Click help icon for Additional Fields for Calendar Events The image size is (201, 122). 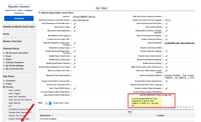click(71, 20)
